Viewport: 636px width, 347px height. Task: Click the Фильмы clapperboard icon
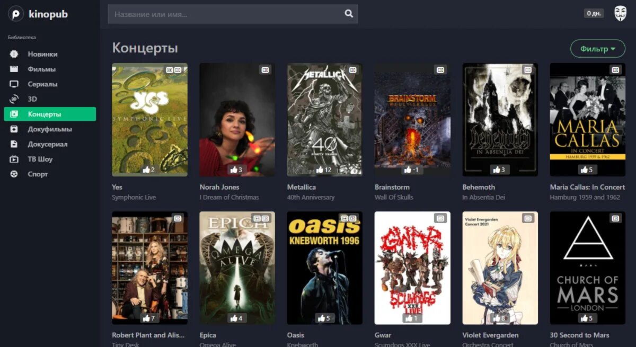(14, 69)
